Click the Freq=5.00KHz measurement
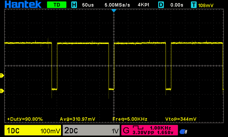228x137 pixels. 130,119
